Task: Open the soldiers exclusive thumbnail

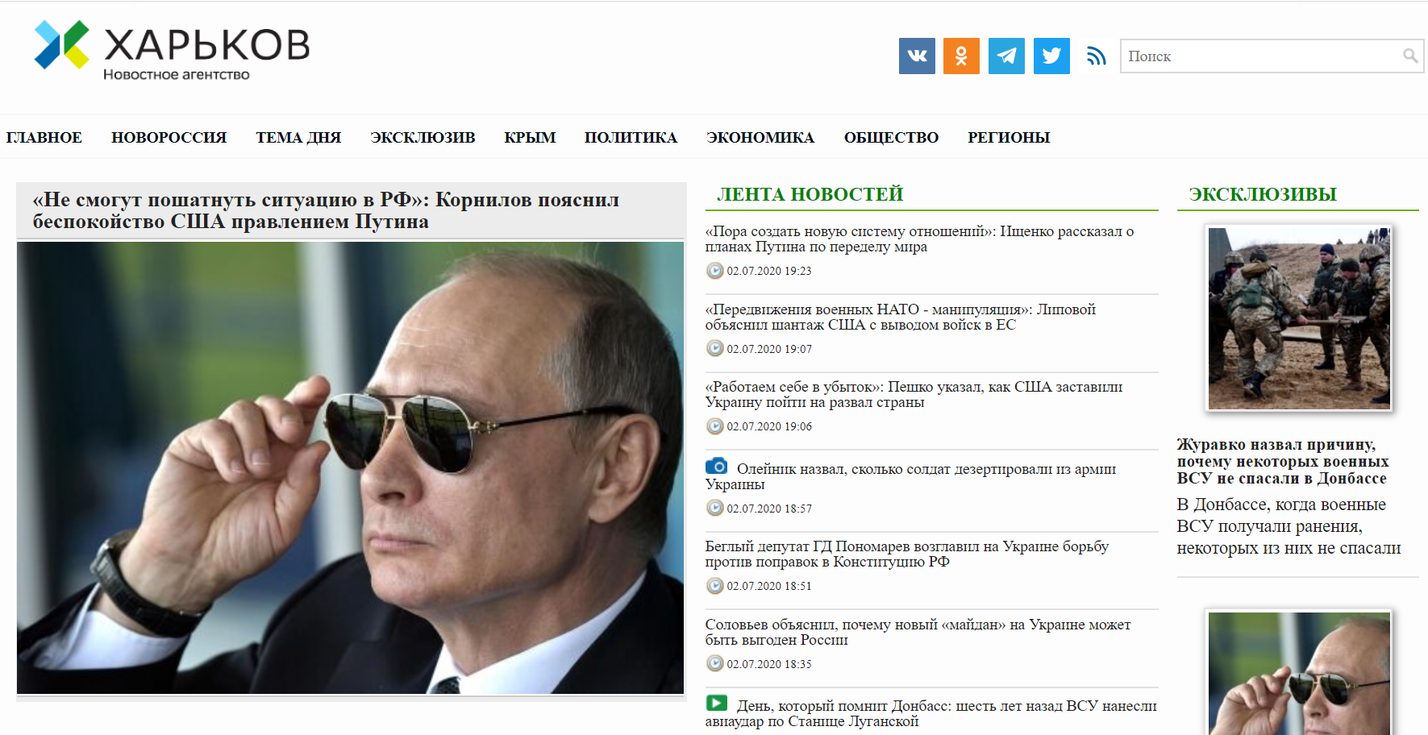Action: [1299, 318]
